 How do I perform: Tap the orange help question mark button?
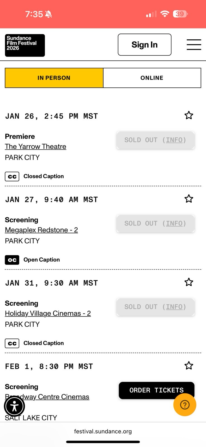tap(185, 405)
